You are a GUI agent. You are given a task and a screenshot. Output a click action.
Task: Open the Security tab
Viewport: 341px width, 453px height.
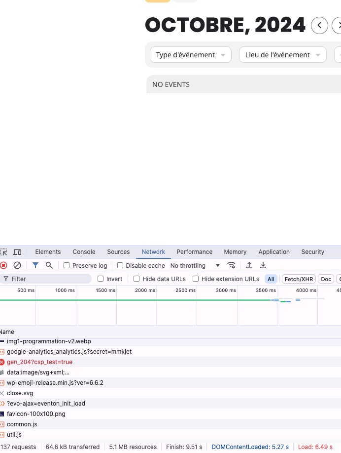[x=313, y=252]
